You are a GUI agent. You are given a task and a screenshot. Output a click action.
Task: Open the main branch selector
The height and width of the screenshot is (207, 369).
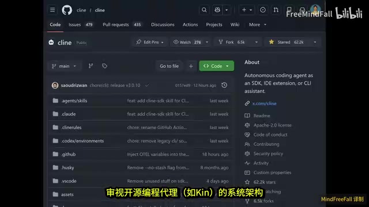[64, 66]
